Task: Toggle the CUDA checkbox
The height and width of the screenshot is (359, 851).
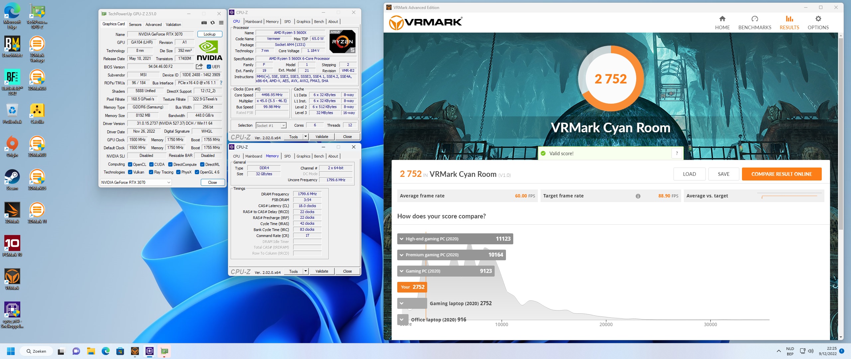Action: click(151, 165)
